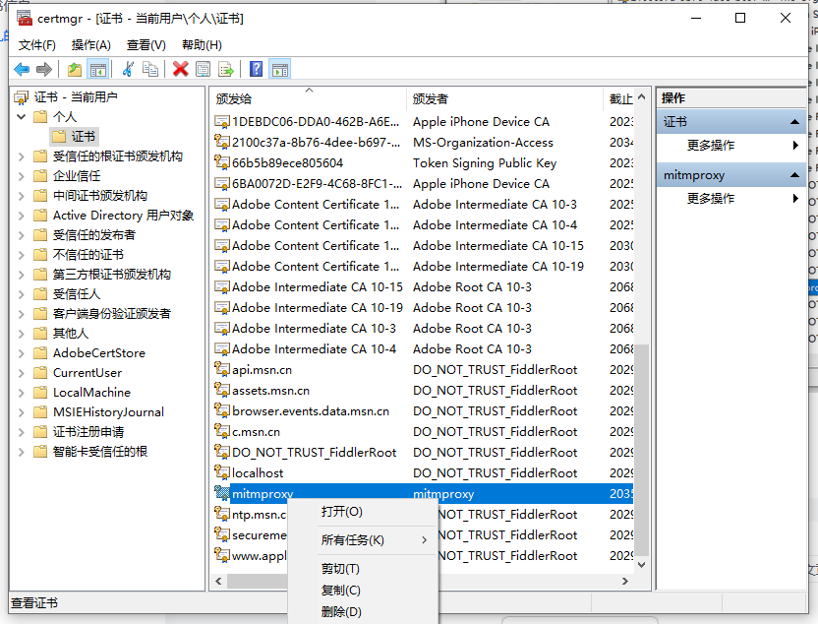
Task: Collapse the mitmproxy section in actions pane
Action: (x=794, y=175)
